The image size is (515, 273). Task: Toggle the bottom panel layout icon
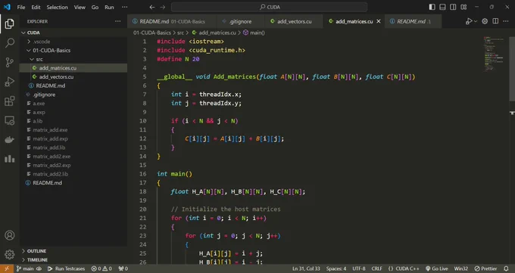443,7
